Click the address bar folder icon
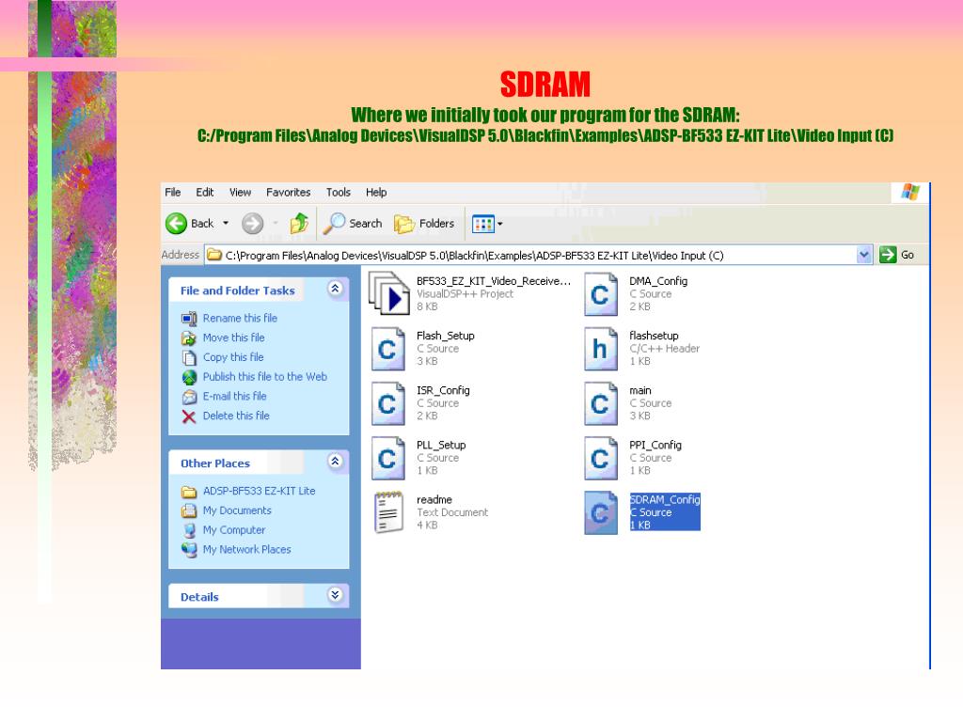The width and height of the screenshot is (963, 722). click(x=214, y=255)
